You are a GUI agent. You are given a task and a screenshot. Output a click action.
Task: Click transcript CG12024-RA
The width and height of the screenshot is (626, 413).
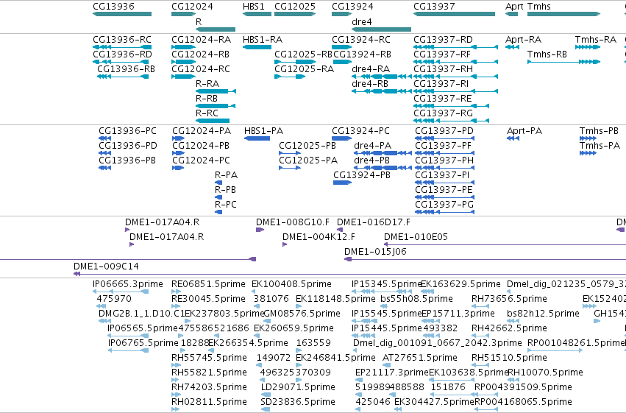pos(184,47)
